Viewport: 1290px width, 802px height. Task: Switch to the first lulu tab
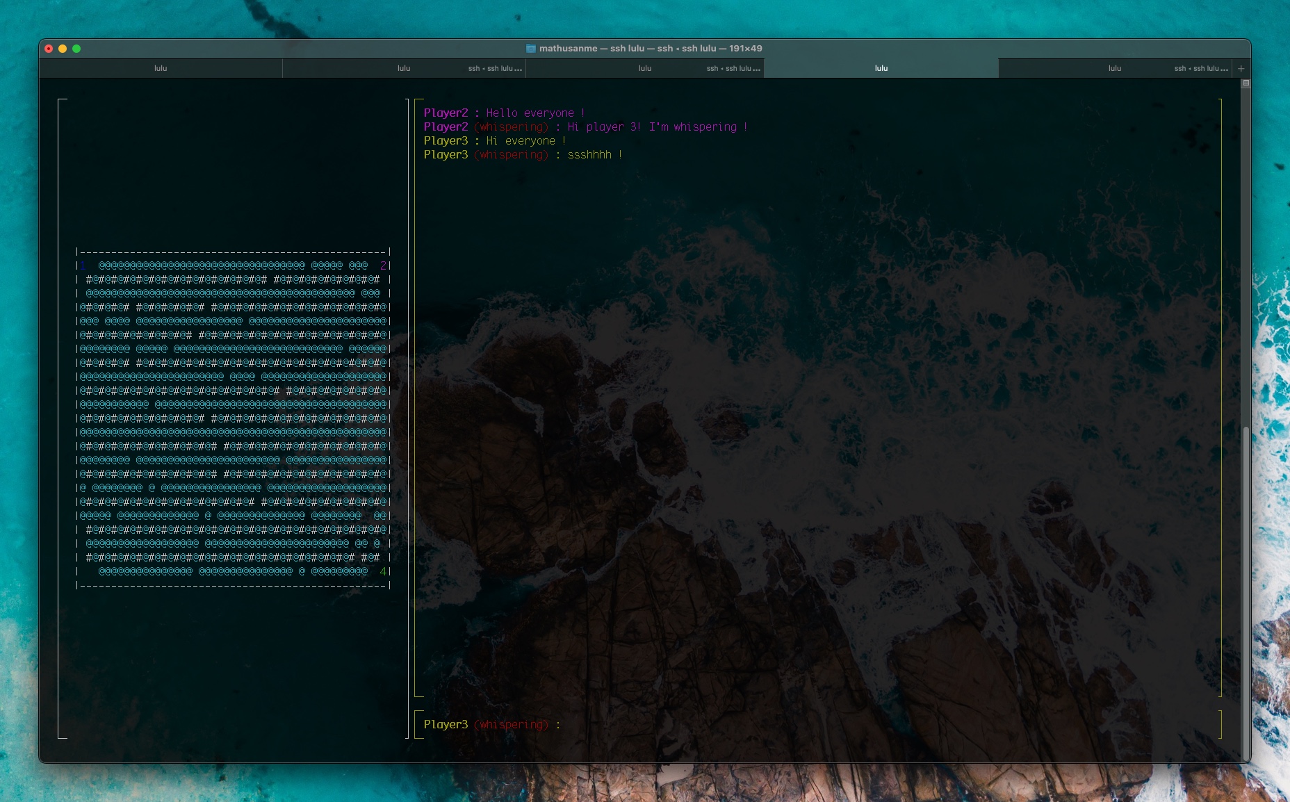tap(161, 68)
